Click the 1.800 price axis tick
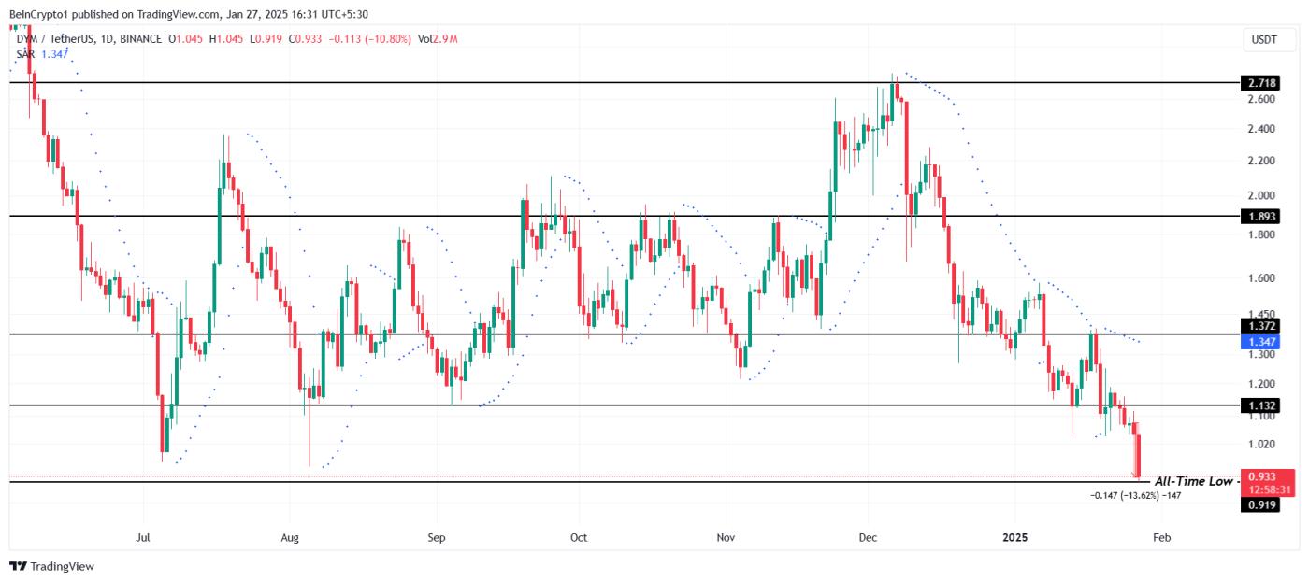The height and width of the screenshot is (582, 1309). coord(1261,234)
